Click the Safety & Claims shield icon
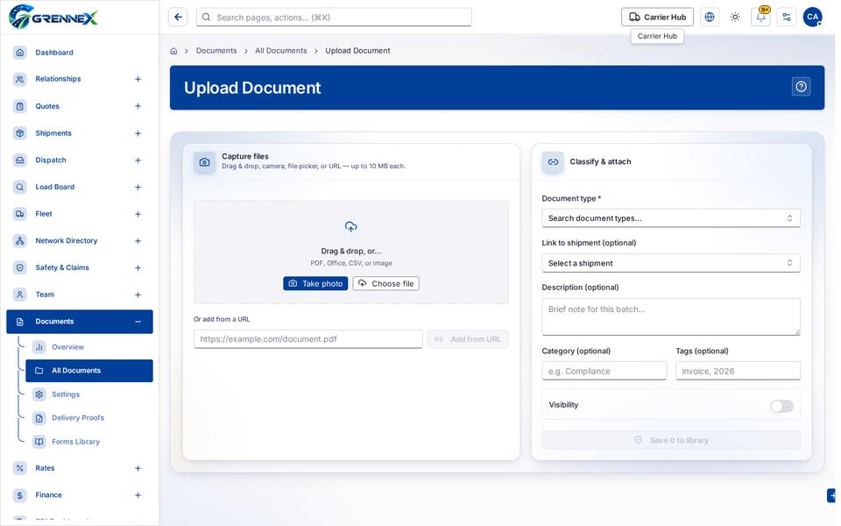This screenshot has height=526, width=841. [x=20, y=268]
